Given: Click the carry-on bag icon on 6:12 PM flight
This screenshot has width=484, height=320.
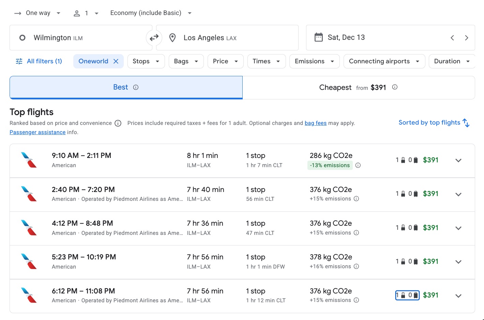Looking at the screenshot, I should click(403, 295).
